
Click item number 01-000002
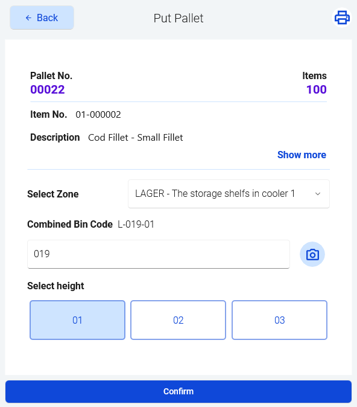coord(98,115)
